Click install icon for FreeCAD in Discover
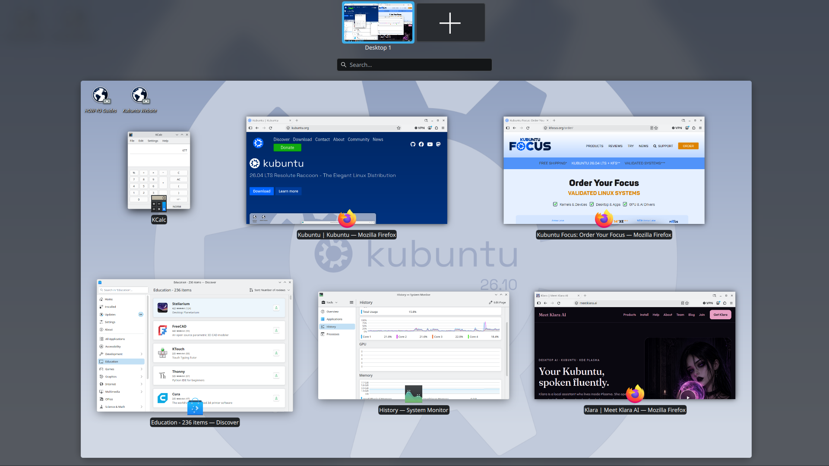Image resolution: width=829 pixels, height=466 pixels. point(276,331)
